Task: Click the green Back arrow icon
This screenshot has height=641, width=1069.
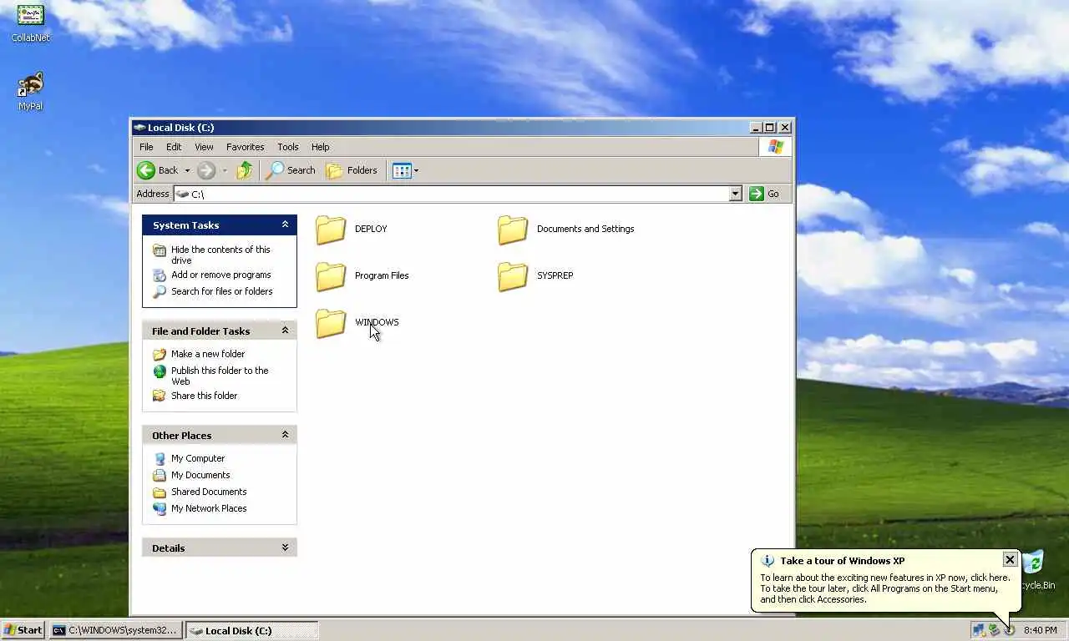Action: pyautogui.click(x=146, y=170)
